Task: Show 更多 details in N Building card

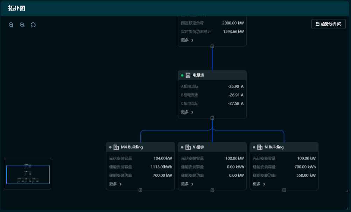Action: pos(259,184)
